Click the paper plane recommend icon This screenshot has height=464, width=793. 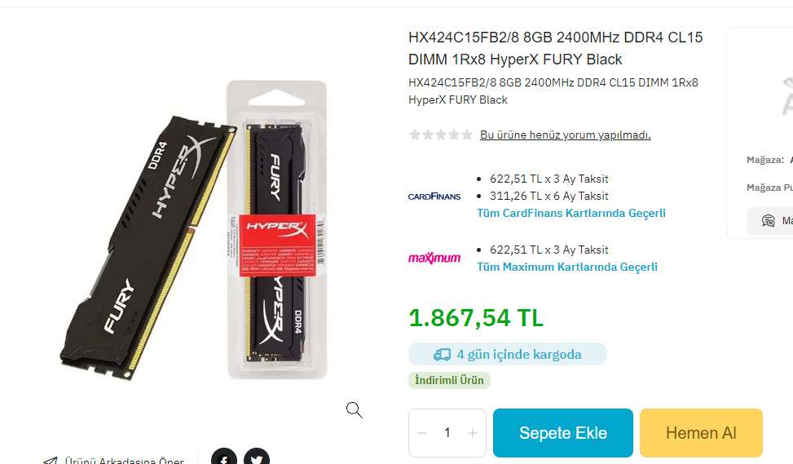coord(50,460)
